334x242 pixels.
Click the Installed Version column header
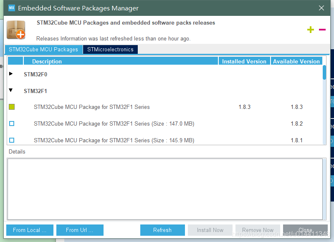[244, 61]
